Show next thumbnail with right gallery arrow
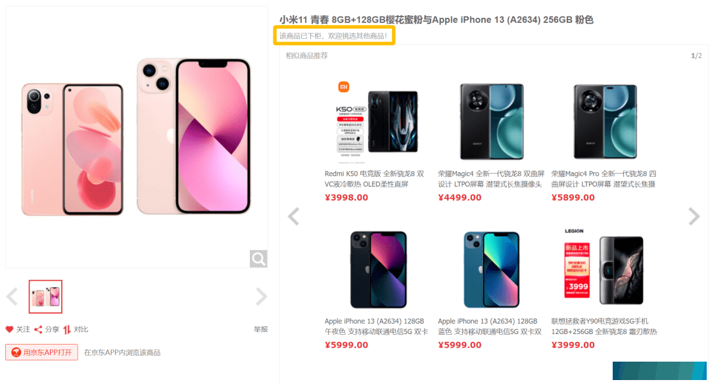Image resolution: width=710 pixels, height=384 pixels. pyautogui.click(x=261, y=297)
